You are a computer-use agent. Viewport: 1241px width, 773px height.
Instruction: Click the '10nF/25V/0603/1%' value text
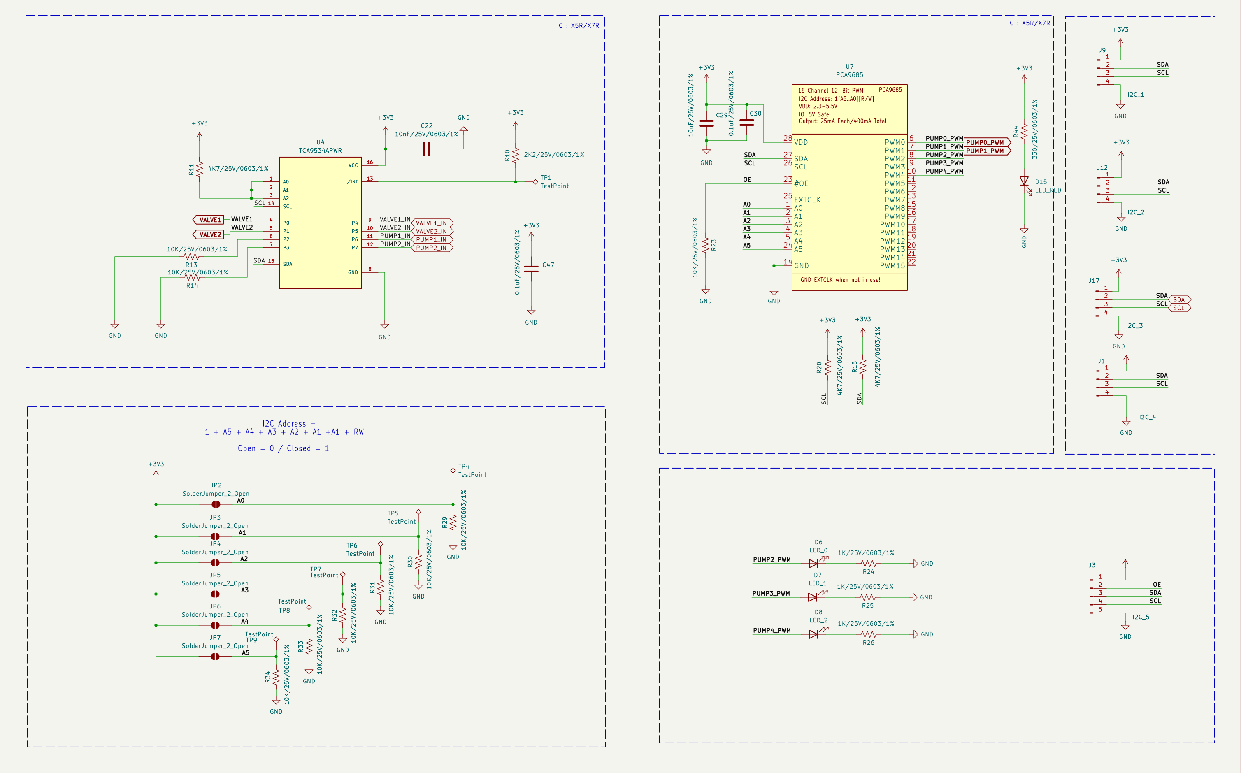(426, 134)
